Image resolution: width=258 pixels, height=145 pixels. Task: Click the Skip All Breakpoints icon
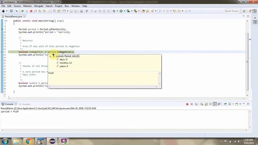pos(17,11)
